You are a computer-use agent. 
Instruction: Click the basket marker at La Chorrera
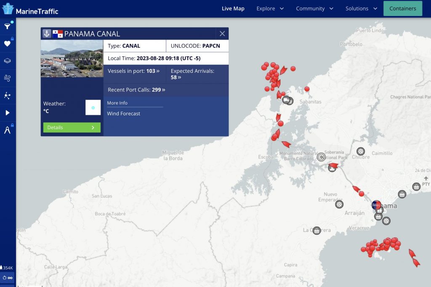[317, 230]
